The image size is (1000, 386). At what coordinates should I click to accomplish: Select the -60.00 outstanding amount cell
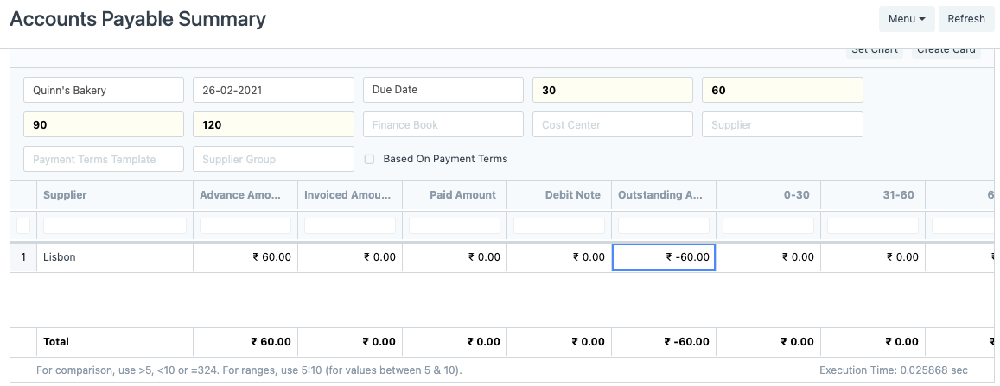663,257
